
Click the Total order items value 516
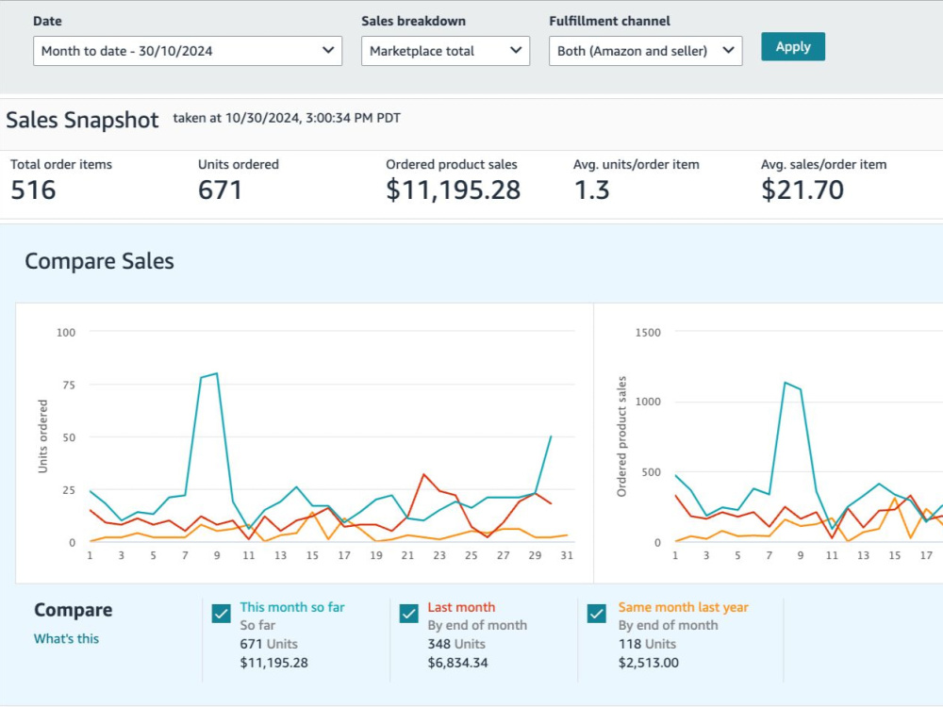pyautogui.click(x=34, y=190)
